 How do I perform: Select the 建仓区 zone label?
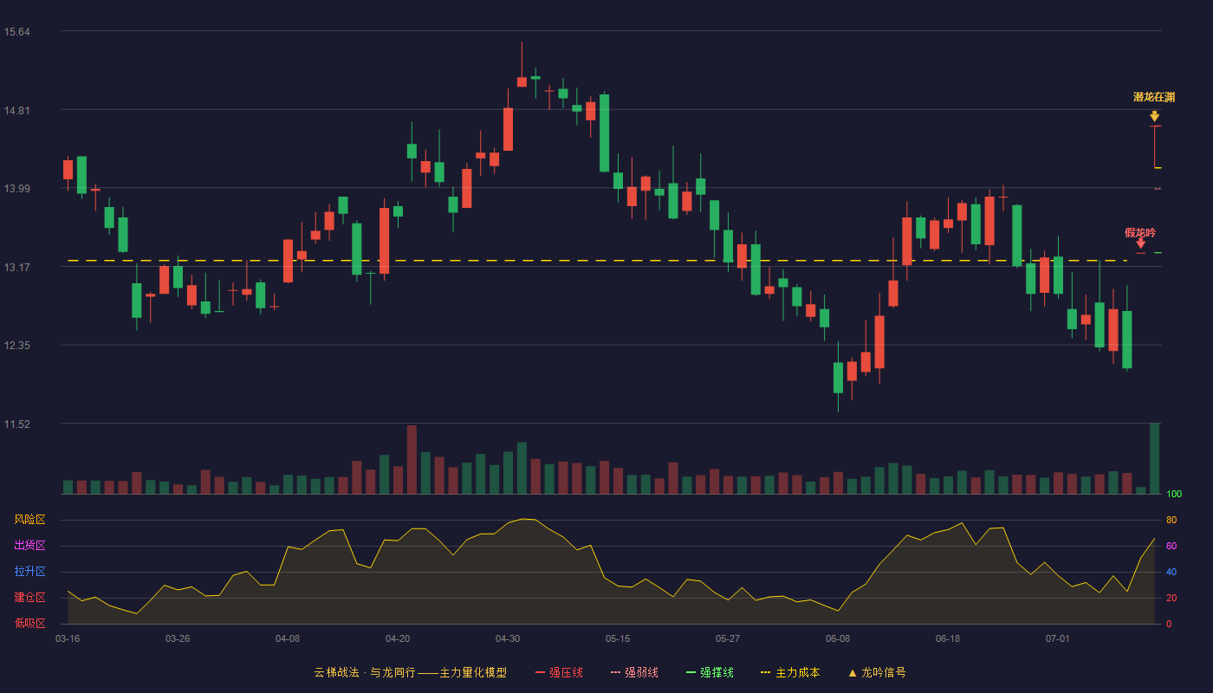29,598
